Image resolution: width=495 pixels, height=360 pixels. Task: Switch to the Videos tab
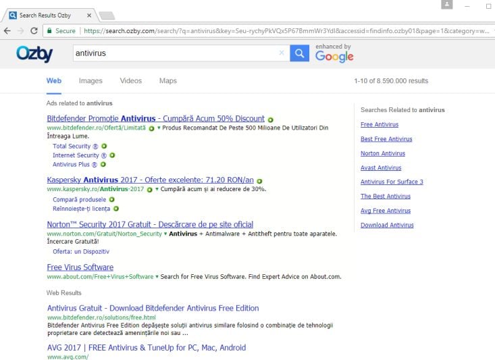(131, 81)
